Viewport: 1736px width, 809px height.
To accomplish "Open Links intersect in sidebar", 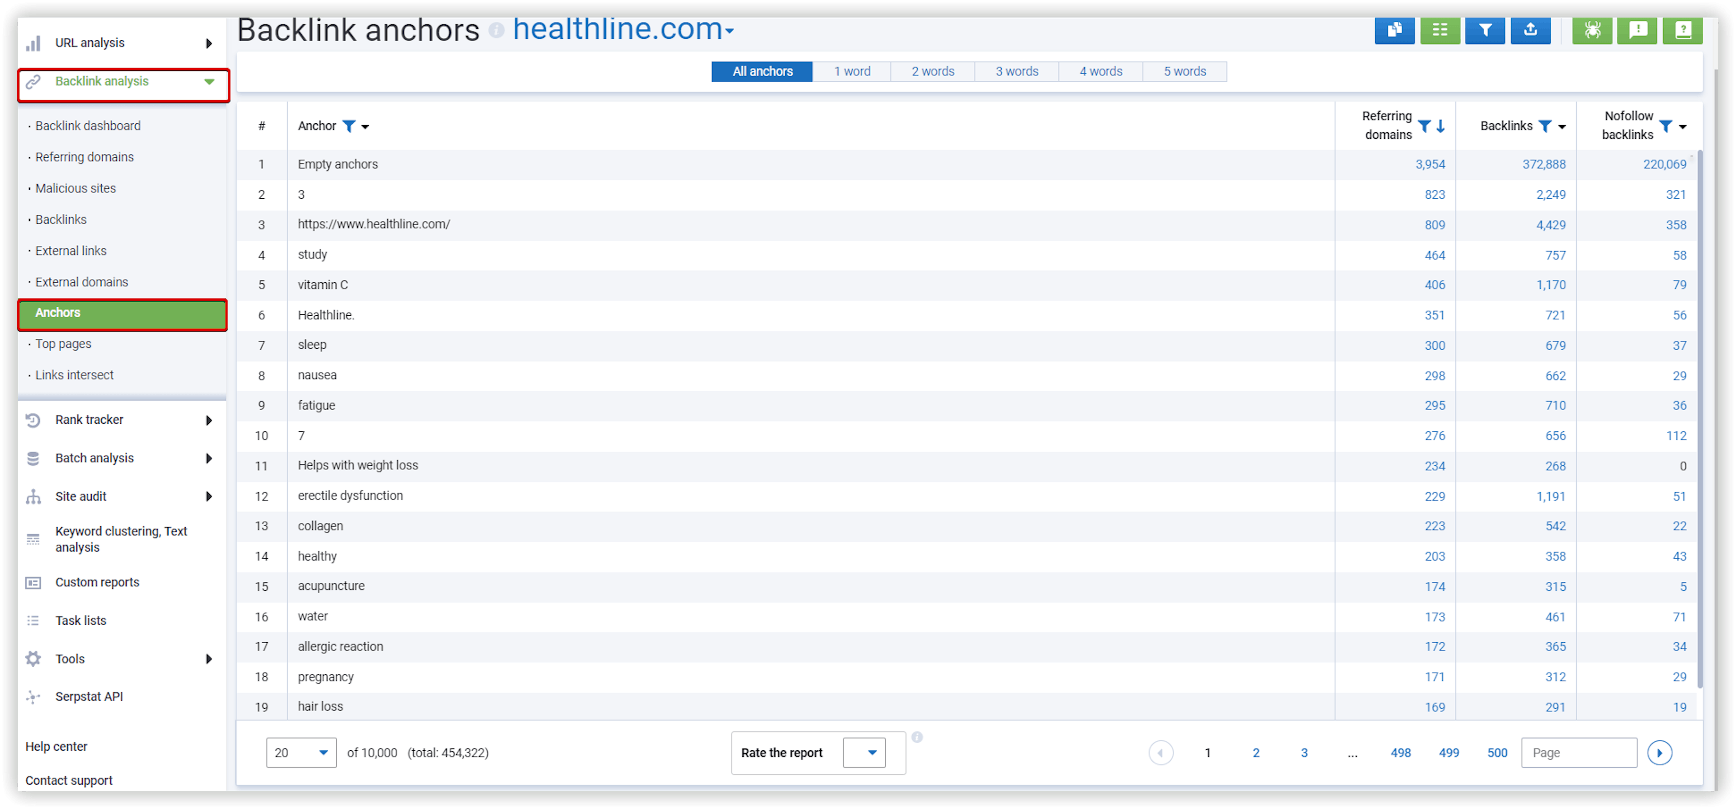I will (74, 375).
